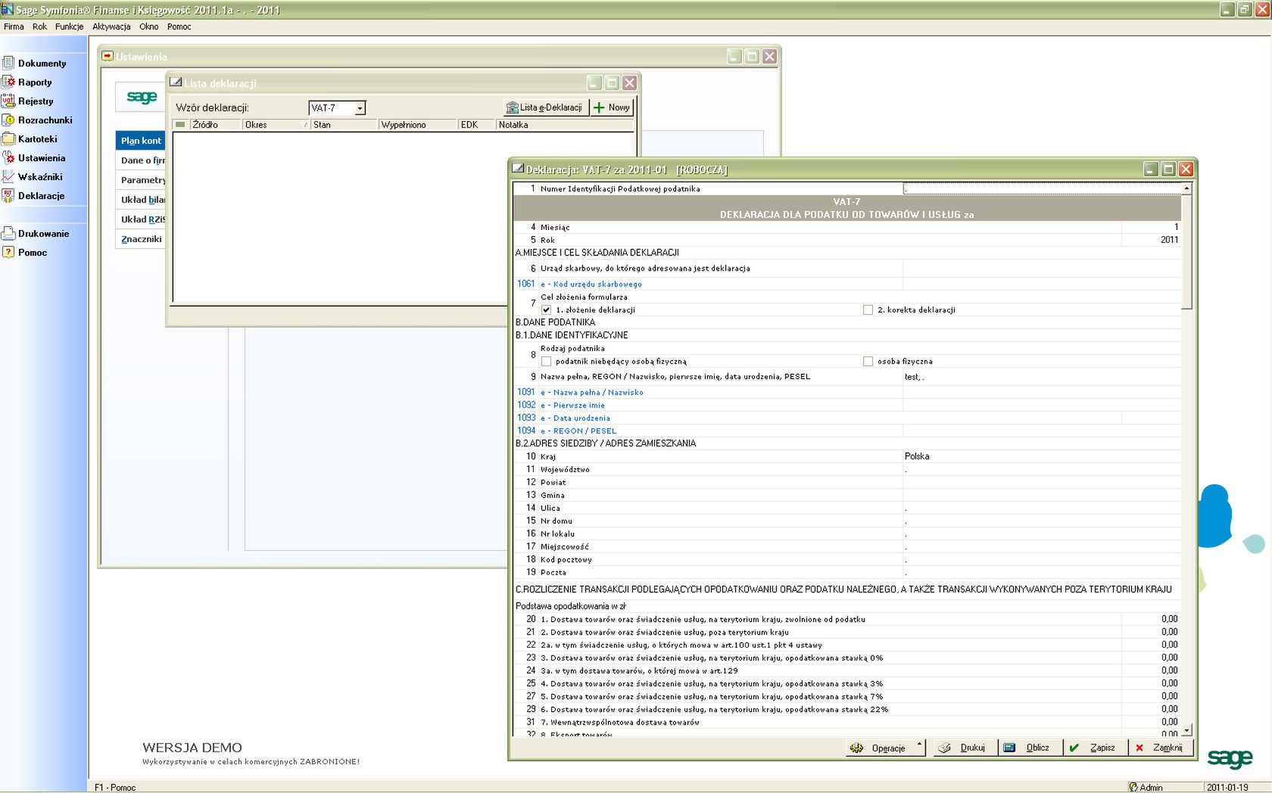The height and width of the screenshot is (793, 1272).
Task: Click Urząd skarbowy value field row 6
Action: tap(1042, 268)
